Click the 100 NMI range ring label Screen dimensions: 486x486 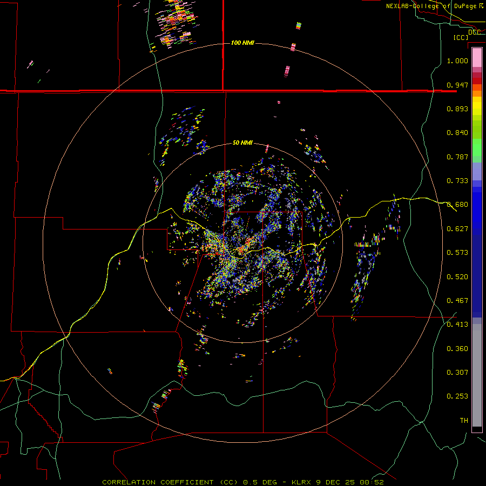[242, 43]
